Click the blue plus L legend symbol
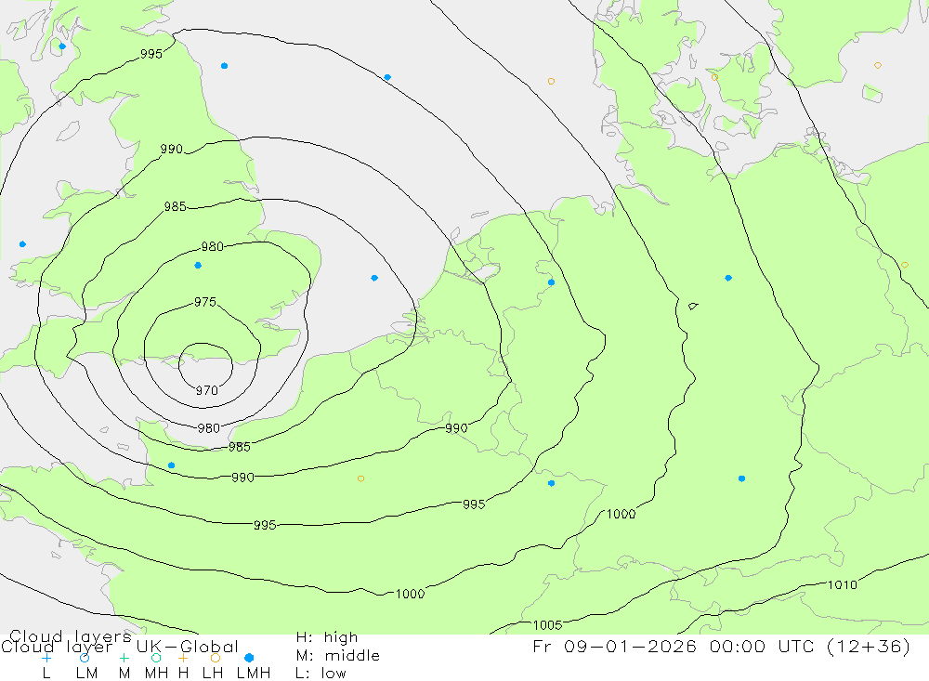 [x=46, y=658]
